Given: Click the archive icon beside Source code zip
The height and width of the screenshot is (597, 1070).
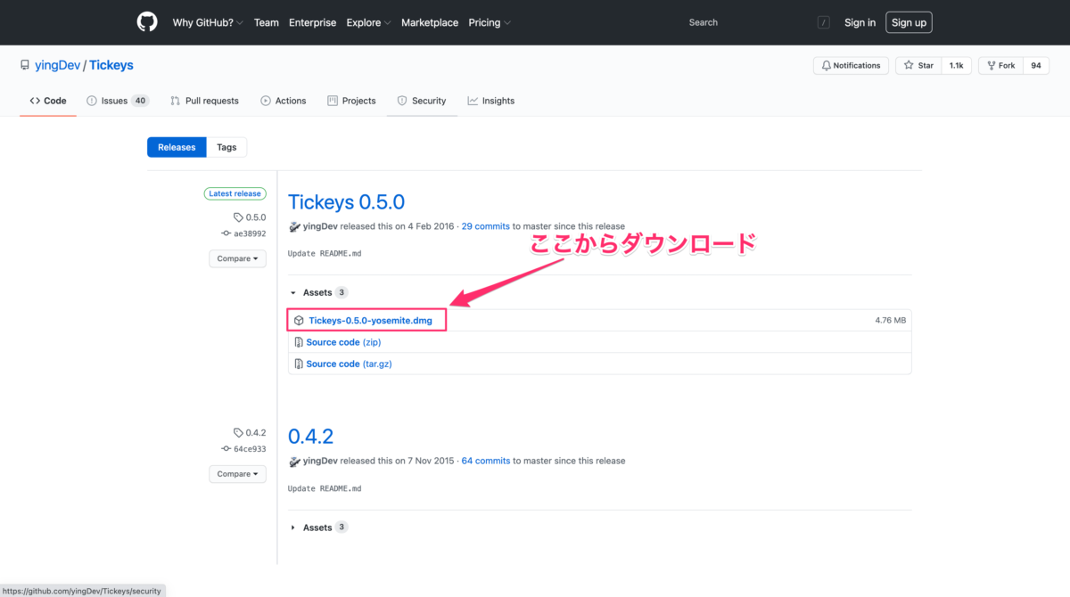Looking at the screenshot, I should [x=300, y=341].
